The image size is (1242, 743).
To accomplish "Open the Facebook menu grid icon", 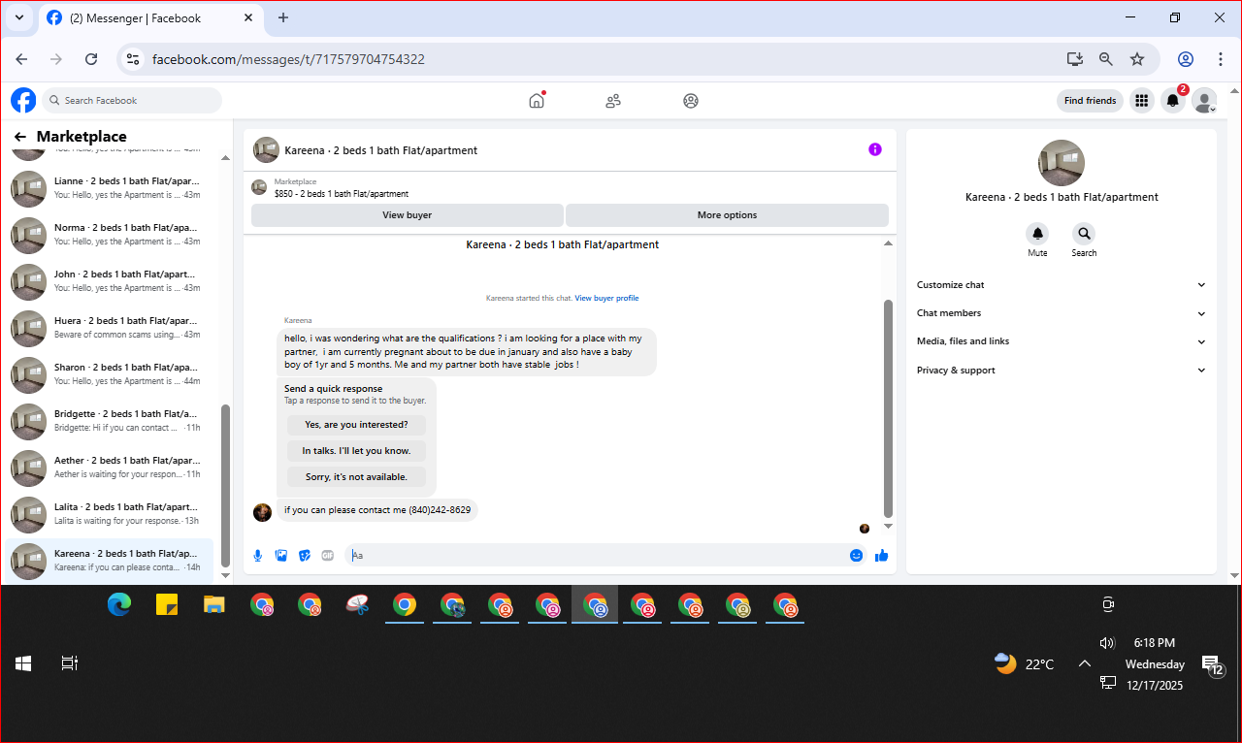I will [x=1142, y=100].
